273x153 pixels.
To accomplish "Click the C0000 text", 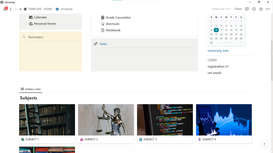I will click(x=212, y=60).
